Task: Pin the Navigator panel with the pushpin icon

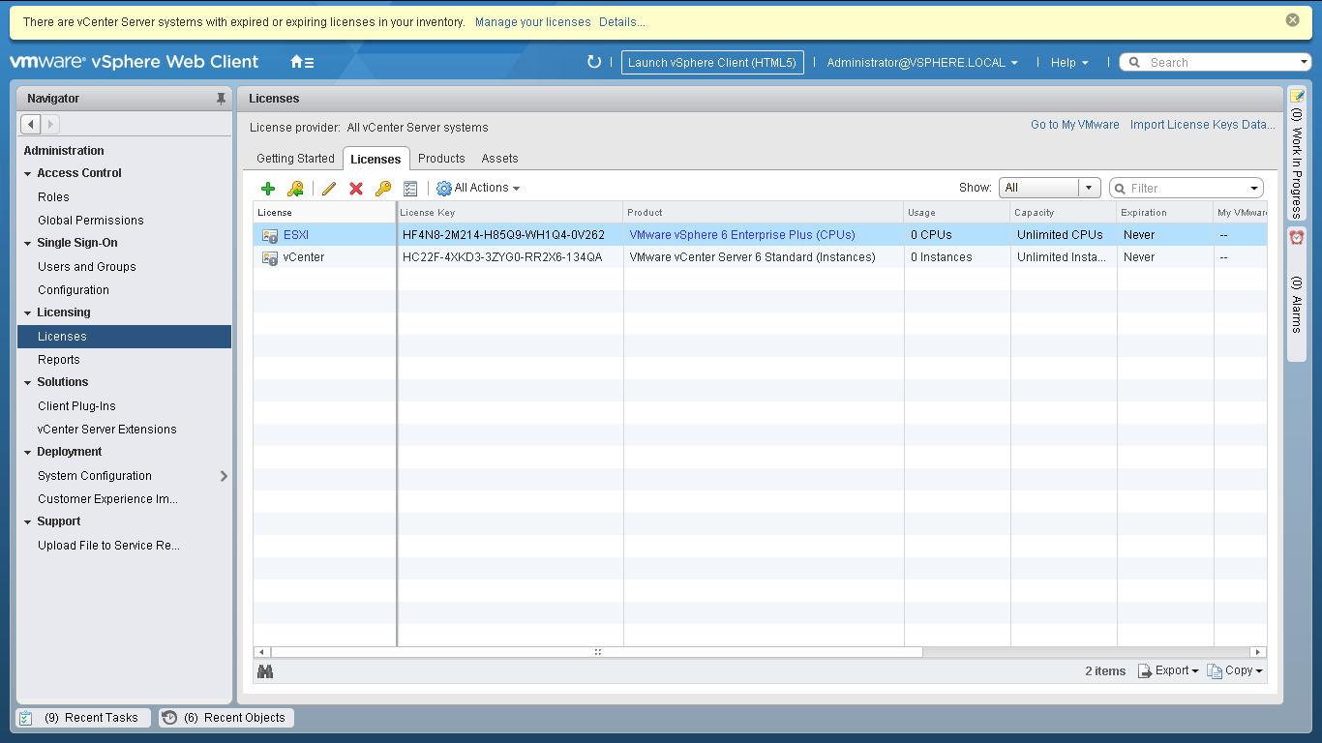Action: pos(221,99)
